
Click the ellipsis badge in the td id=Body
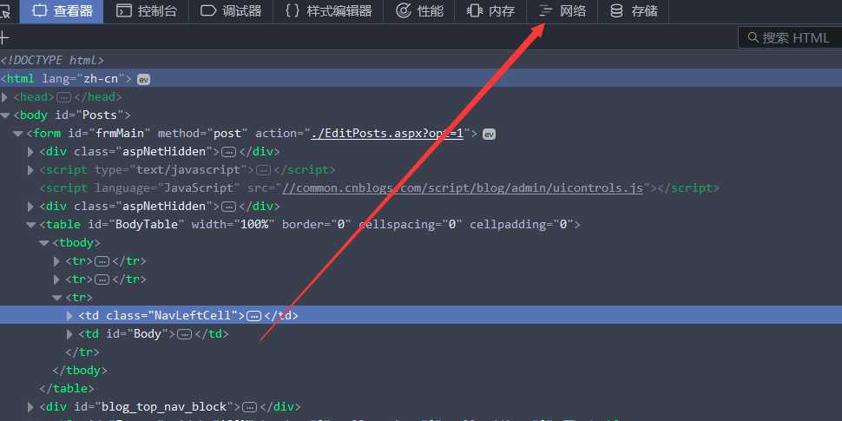point(185,334)
